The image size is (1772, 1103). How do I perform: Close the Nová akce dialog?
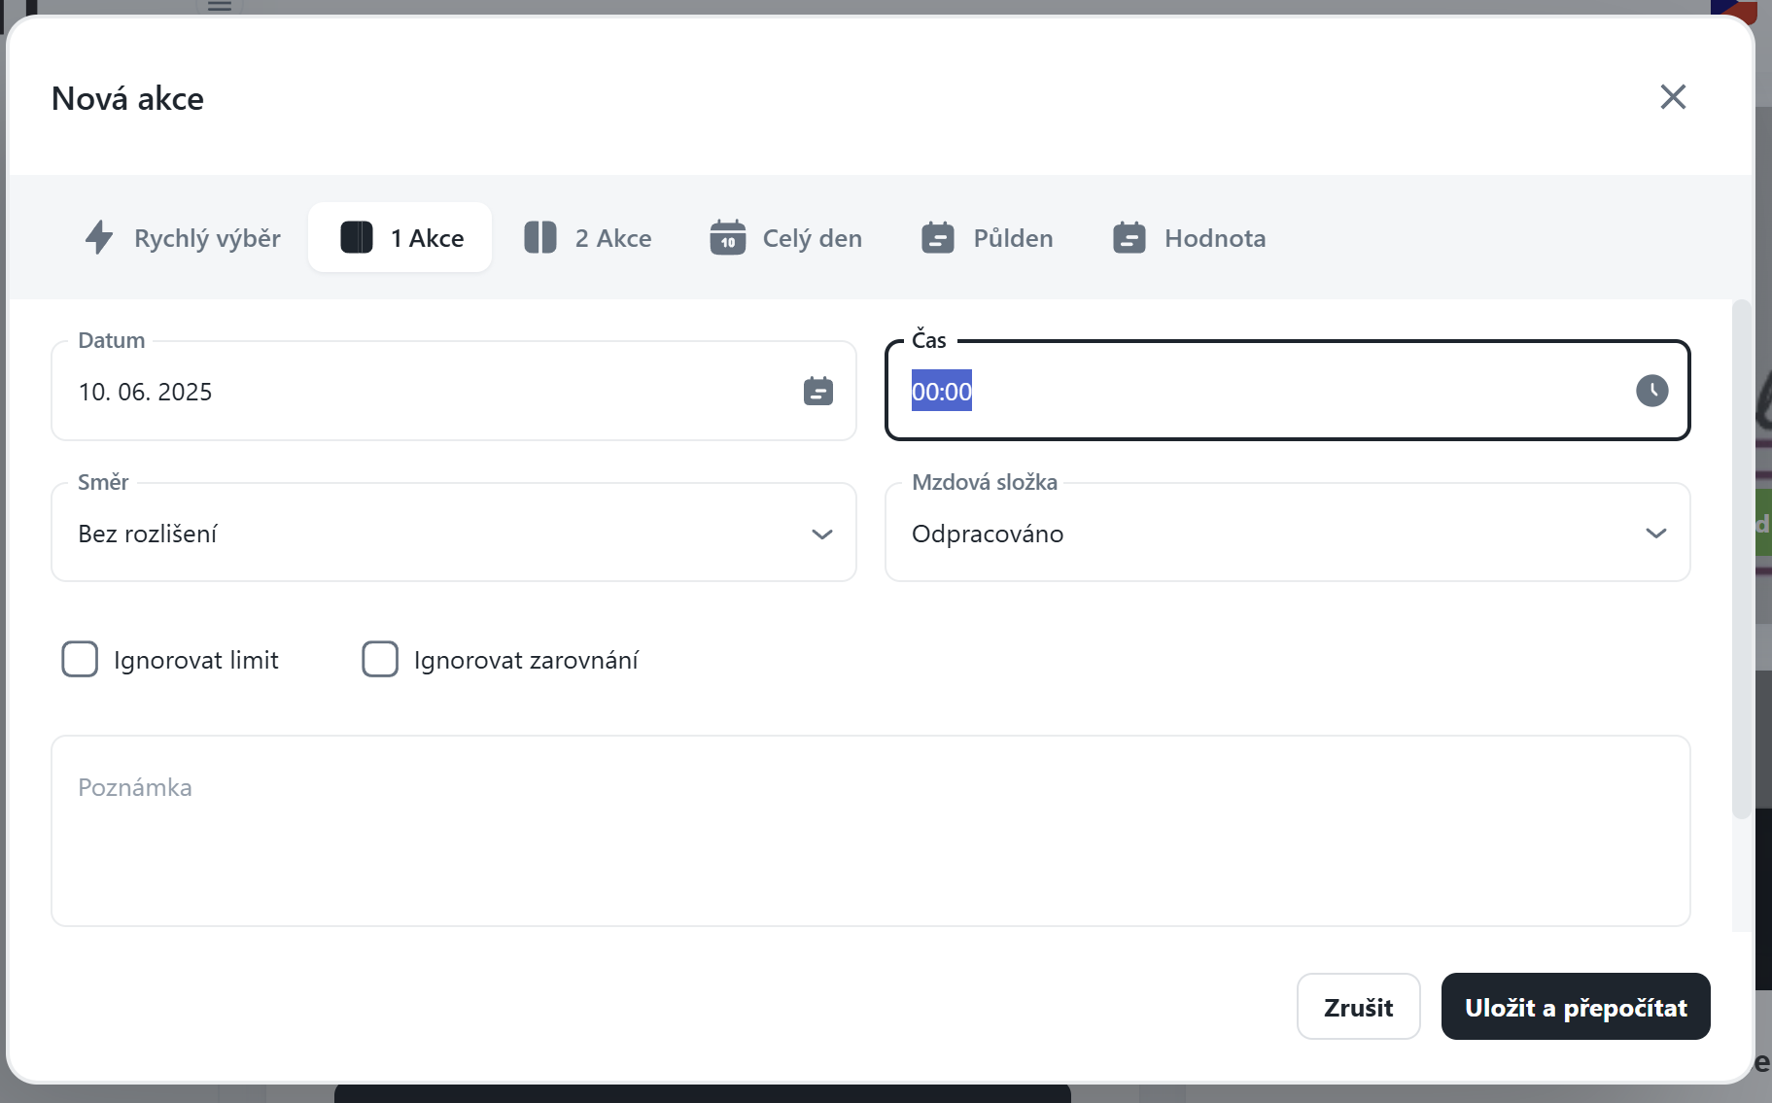1672,97
